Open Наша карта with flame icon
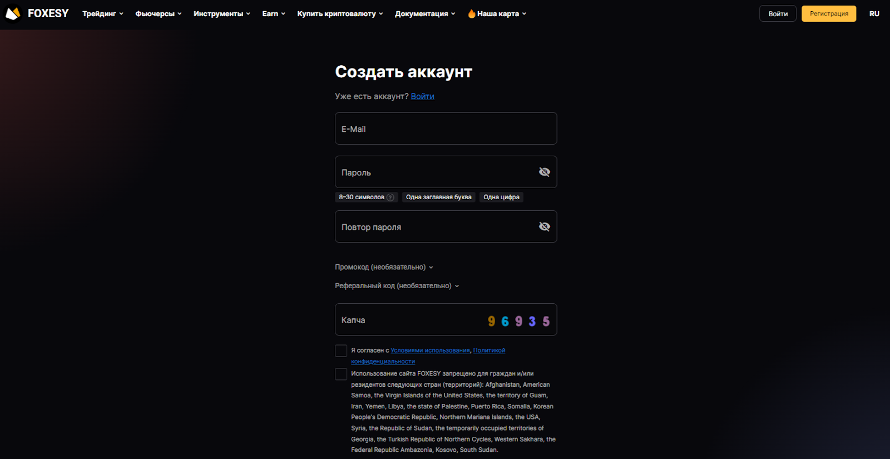Image resolution: width=890 pixels, height=459 pixels. (x=497, y=14)
